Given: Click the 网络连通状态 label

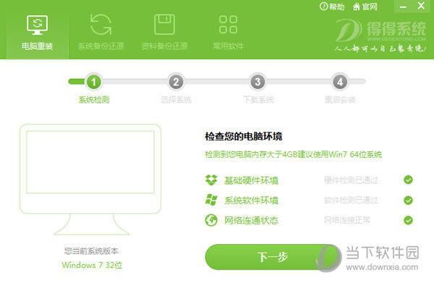Looking at the screenshot, I should pyautogui.click(x=251, y=221).
